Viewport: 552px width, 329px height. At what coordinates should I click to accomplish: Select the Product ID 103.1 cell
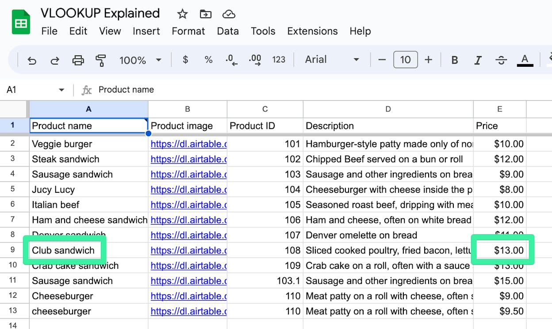265,281
